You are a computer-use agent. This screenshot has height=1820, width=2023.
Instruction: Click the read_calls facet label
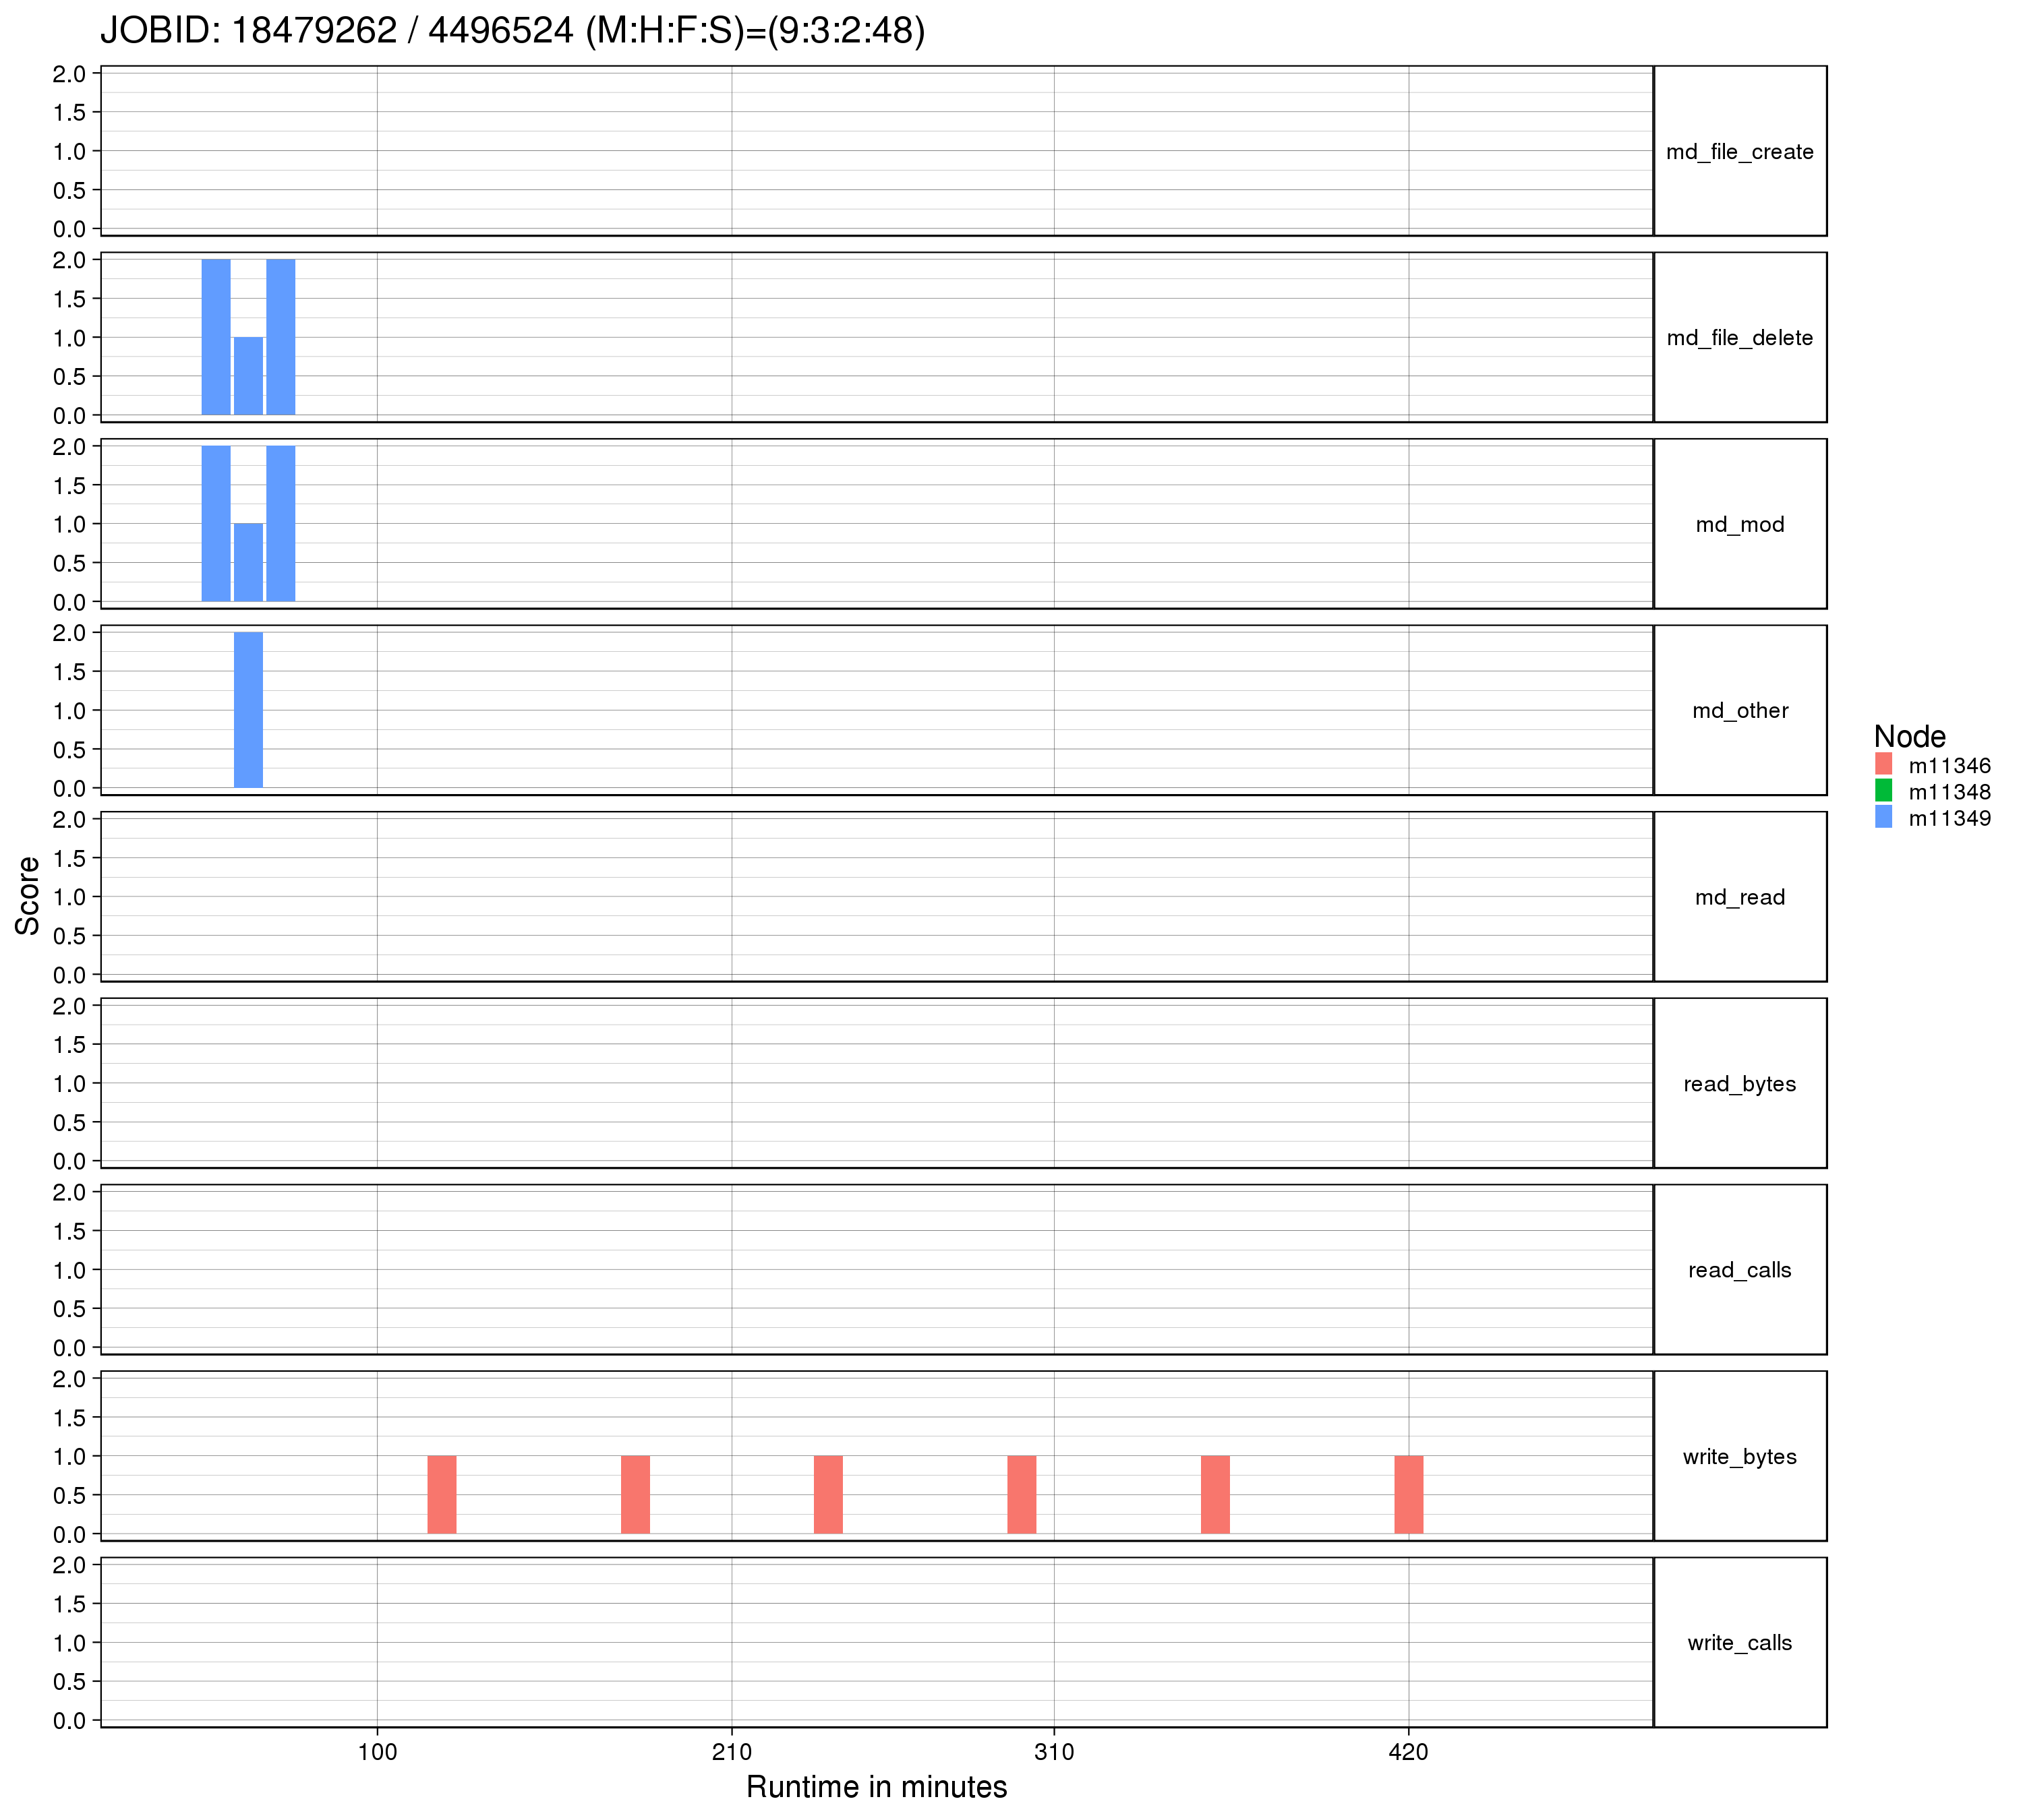pyautogui.click(x=1739, y=1270)
